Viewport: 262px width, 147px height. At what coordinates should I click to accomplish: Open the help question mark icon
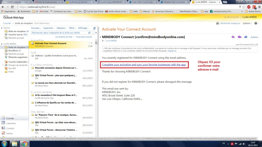[x=256, y=23]
